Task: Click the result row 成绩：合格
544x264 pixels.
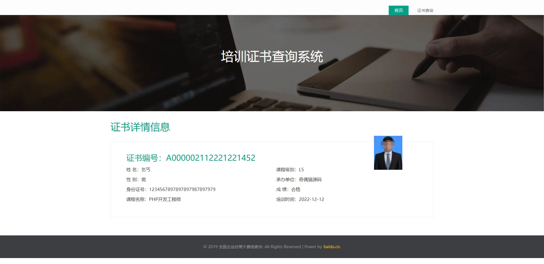Action: pos(288,189)
